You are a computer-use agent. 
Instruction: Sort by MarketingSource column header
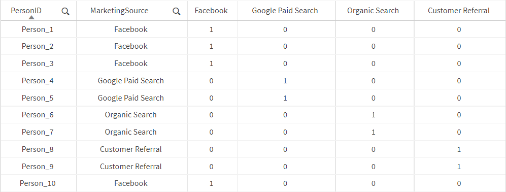[x=119, y=11]
